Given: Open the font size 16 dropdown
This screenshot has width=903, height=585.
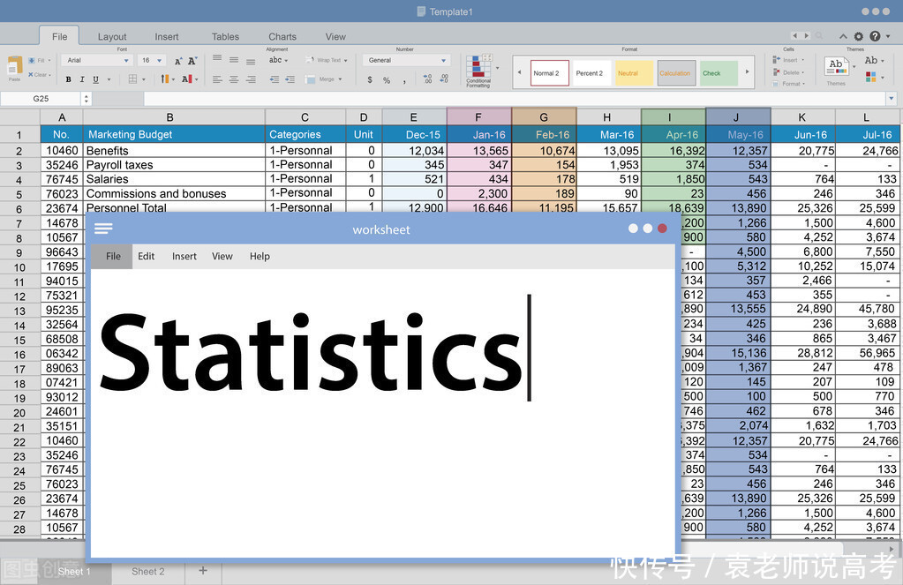Looking at the screenshot, I should pyautogui.click(x=152, y=61).
